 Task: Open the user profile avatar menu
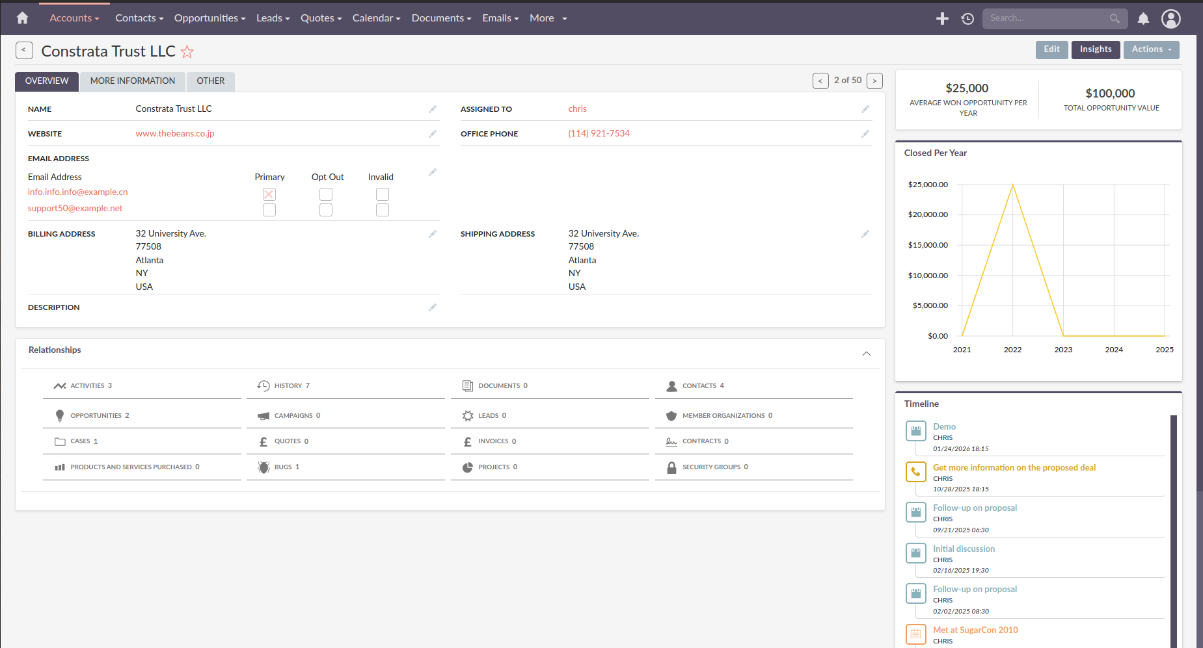[x=1171, y=19]
